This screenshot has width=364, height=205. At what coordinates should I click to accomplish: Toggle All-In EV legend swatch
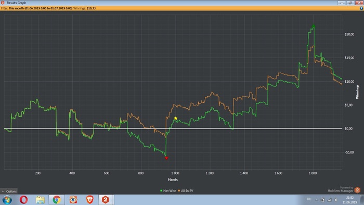179,190
